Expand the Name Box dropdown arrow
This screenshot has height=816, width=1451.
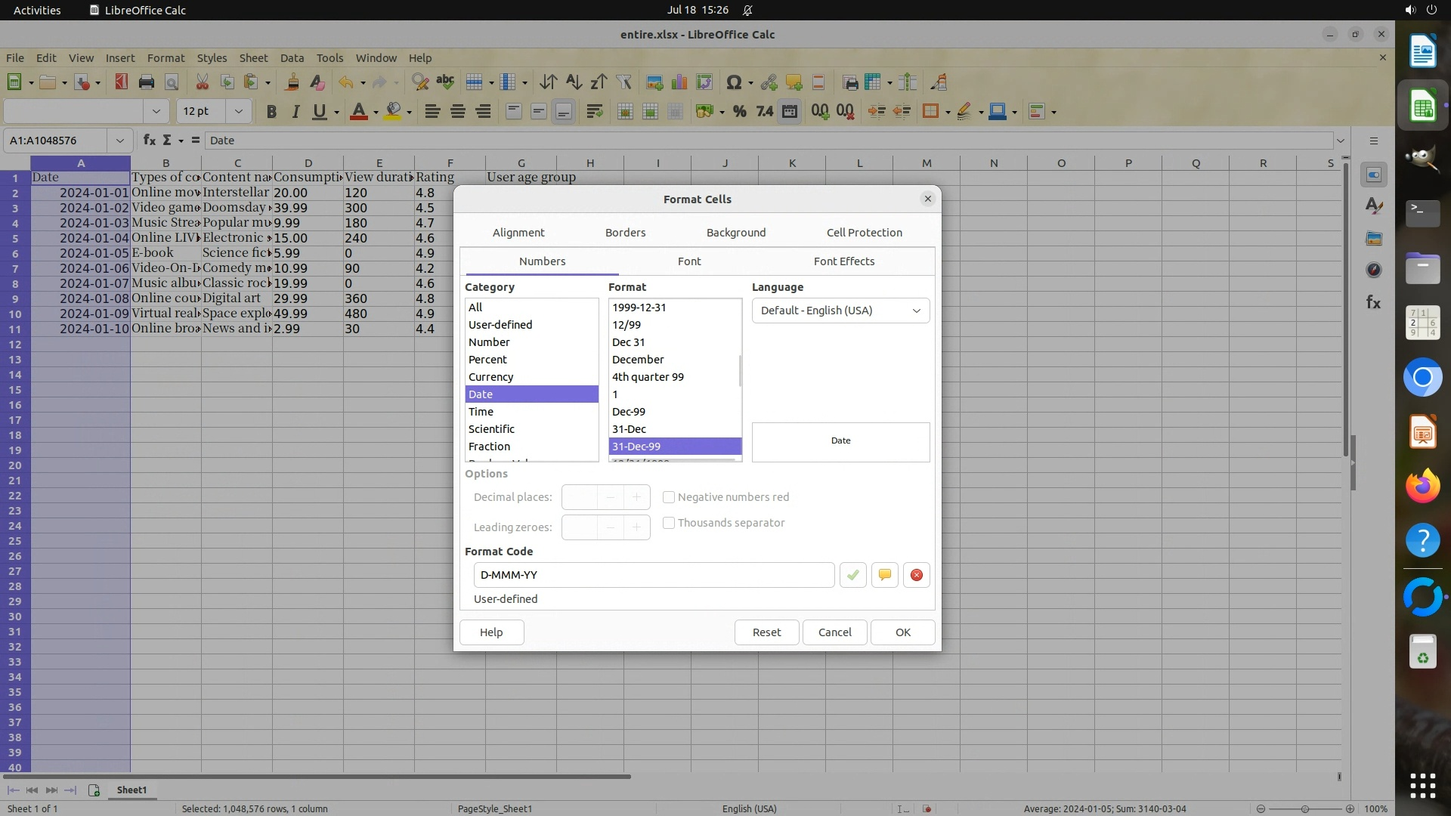pos(119,141)
